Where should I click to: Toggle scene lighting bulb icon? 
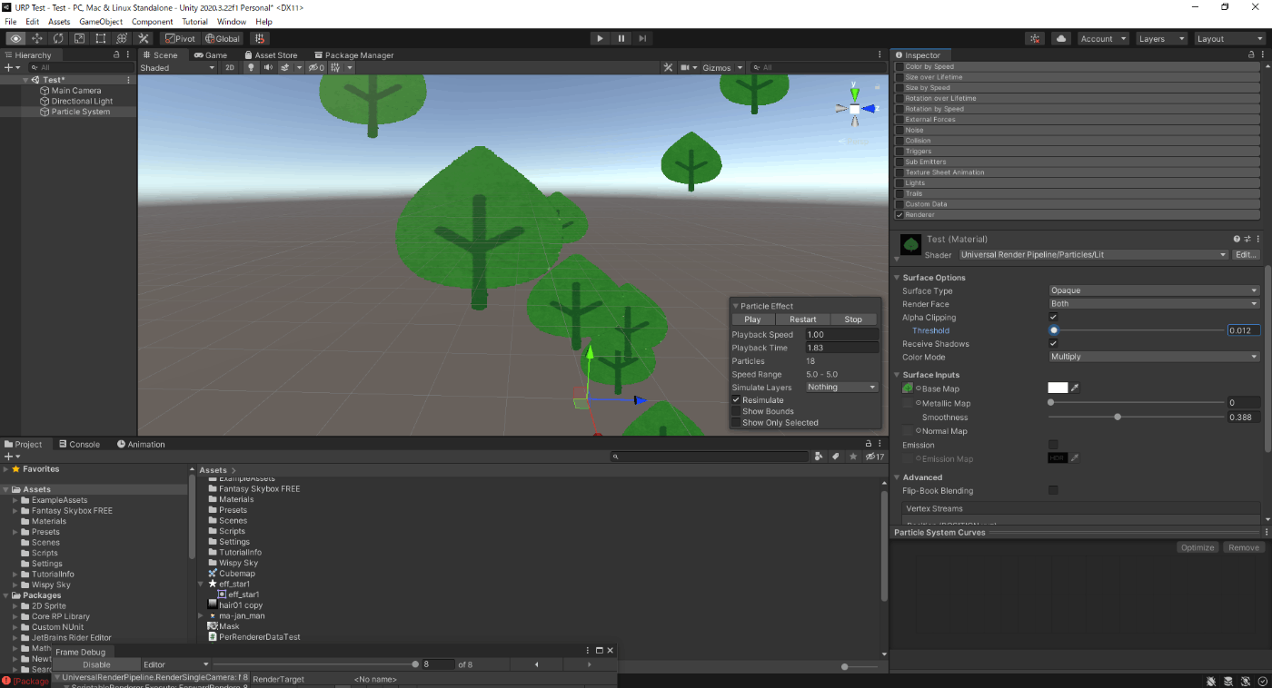(x=253, y=67)
